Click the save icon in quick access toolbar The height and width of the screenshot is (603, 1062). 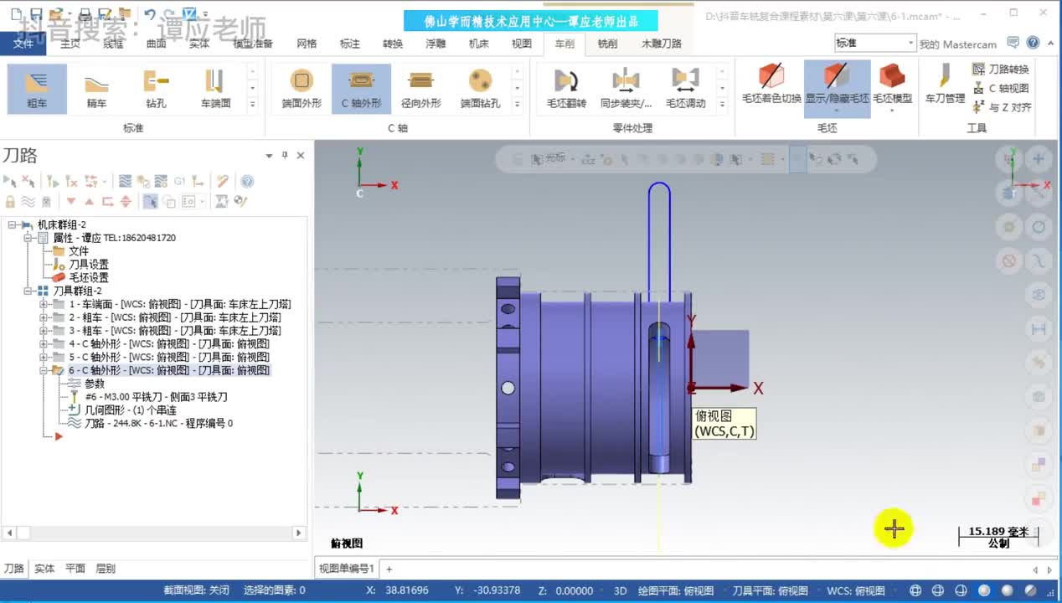[x=35, y=14]
